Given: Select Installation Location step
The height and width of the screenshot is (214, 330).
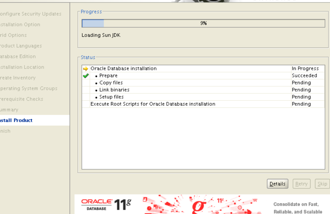Looking at the screenshot, I should click(22, 67).
